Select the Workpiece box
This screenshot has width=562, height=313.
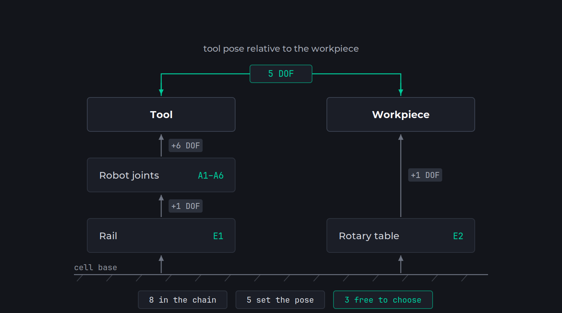tap(401, 114)
